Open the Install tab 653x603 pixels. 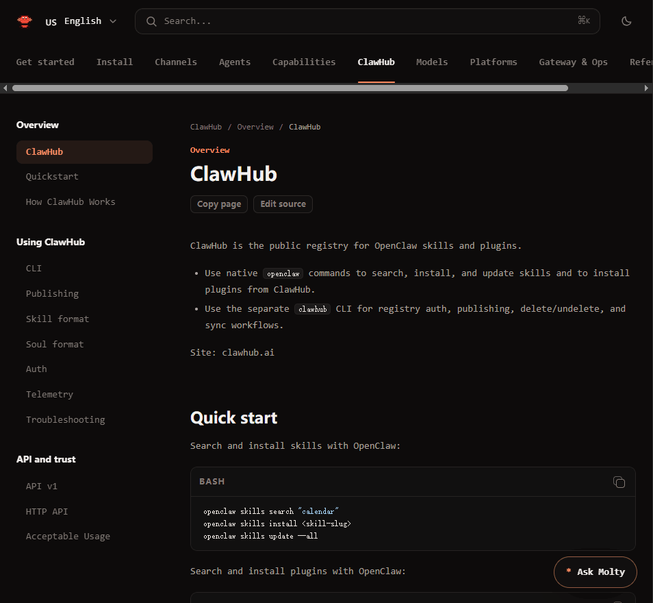pyautogui.click(x=114, y=62)
